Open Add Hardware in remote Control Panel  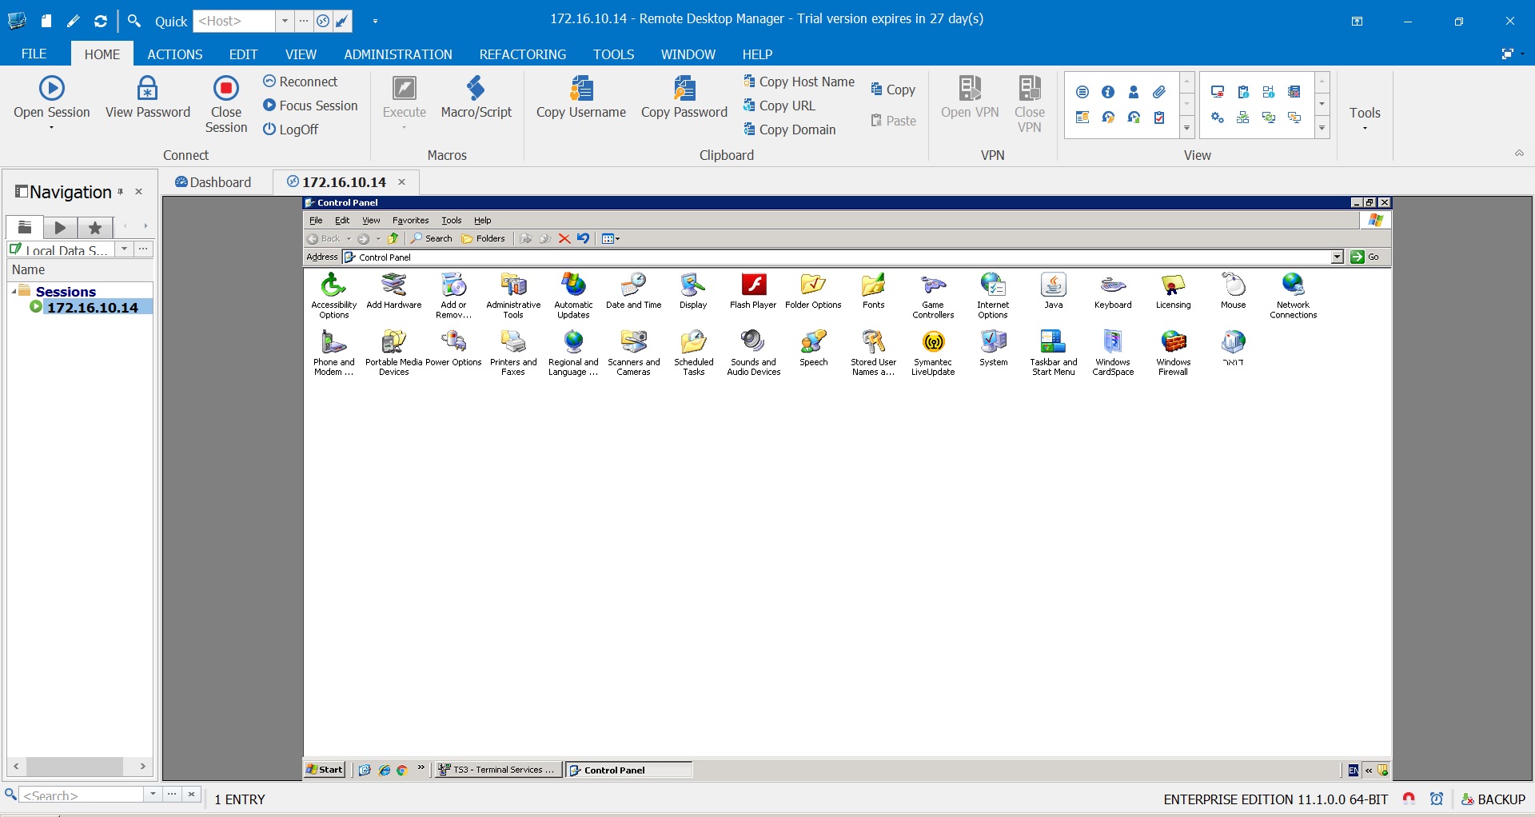coord(393,291)
